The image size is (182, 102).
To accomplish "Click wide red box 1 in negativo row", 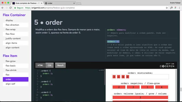I will point(147,87).
